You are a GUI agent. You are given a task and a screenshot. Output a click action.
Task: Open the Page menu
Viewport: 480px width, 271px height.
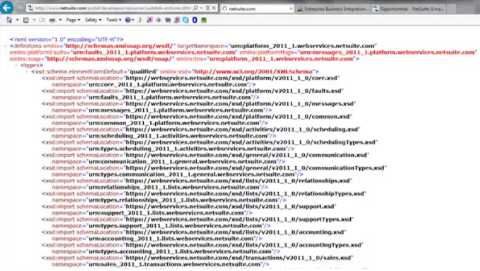[x=73, y=20]
